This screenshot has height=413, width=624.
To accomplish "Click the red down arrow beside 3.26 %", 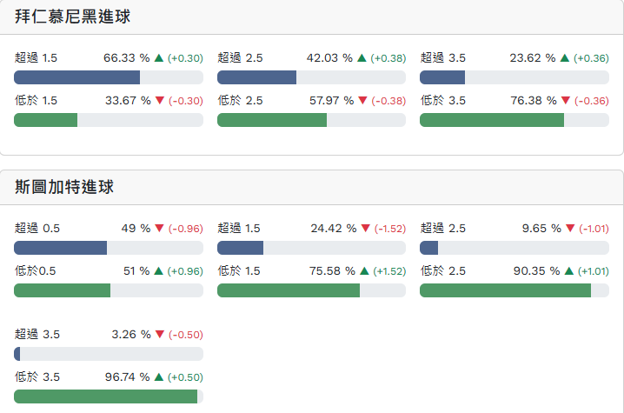I will (x=159, y=335).
